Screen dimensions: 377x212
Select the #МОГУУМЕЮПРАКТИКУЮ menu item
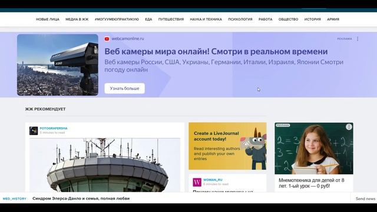tap(117, 19)
